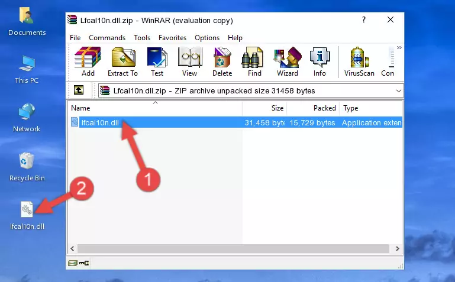455x282 pixels.
Task: Open the Favorites menu
Action: 172,38
